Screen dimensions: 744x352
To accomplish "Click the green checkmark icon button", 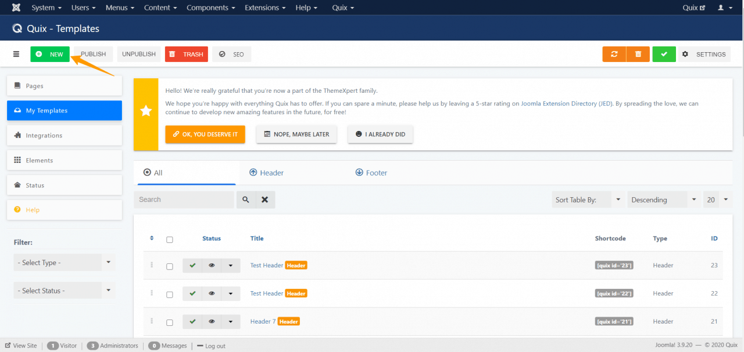I will [x=664, y=54].
